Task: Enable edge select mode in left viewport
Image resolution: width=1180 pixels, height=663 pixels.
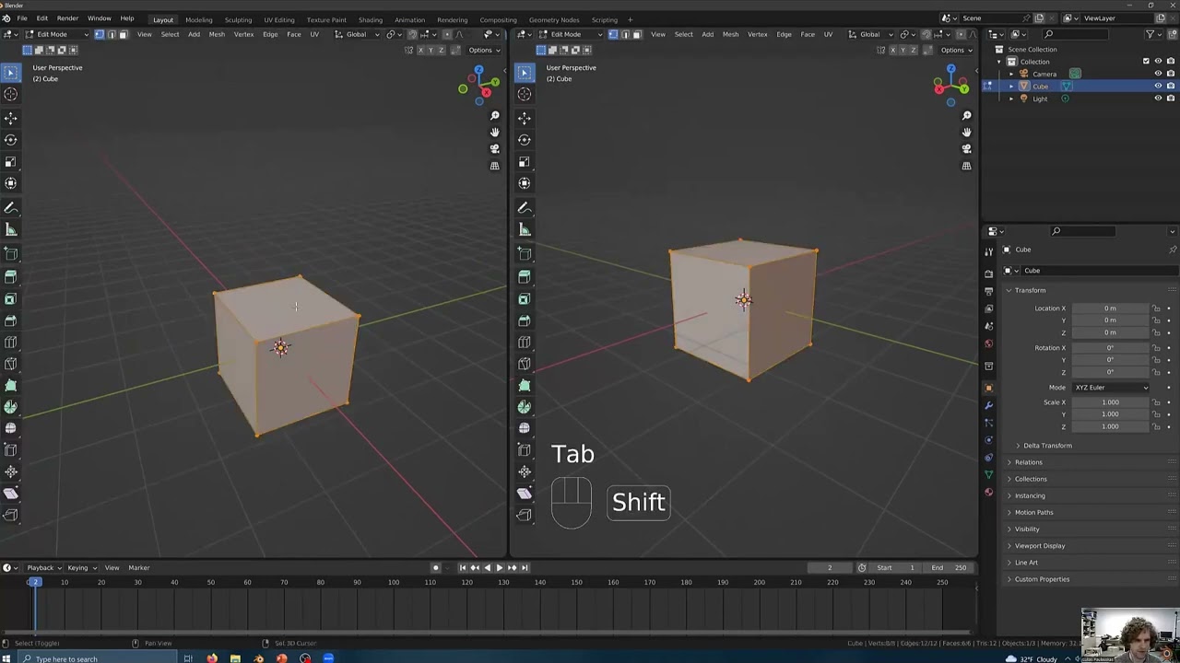Action: tap(112, 35)
